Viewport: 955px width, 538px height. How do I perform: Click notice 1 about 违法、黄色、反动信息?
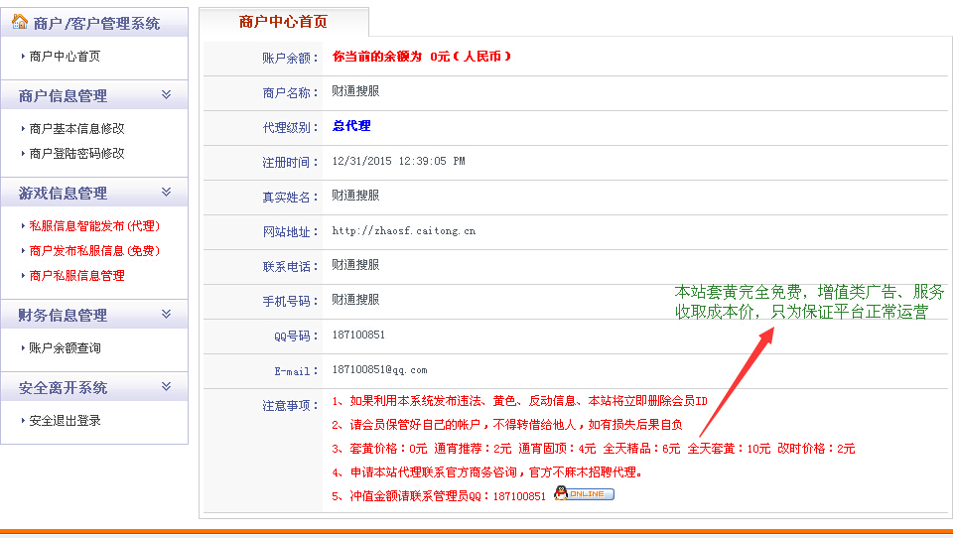[x=519, y=401]
